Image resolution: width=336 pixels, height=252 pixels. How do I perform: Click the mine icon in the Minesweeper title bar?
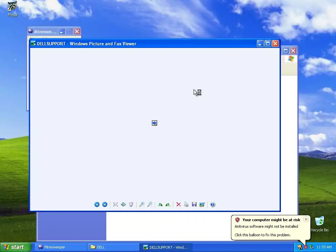click(31, 31)
